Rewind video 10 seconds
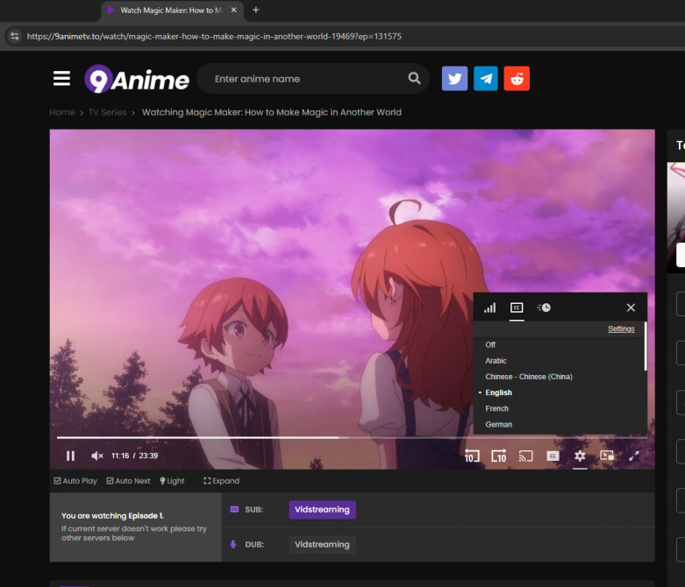The height and width of the screenshot is (587, 685). click(x=472, y=456)
